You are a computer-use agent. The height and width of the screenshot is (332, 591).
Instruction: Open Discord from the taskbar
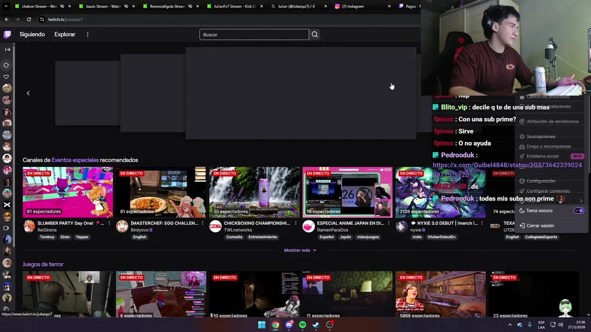coord(289,325)
